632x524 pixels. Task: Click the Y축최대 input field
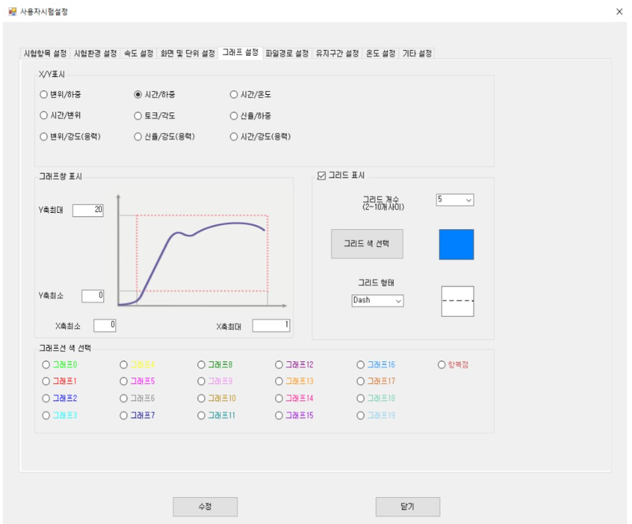[x=88, y=211]
